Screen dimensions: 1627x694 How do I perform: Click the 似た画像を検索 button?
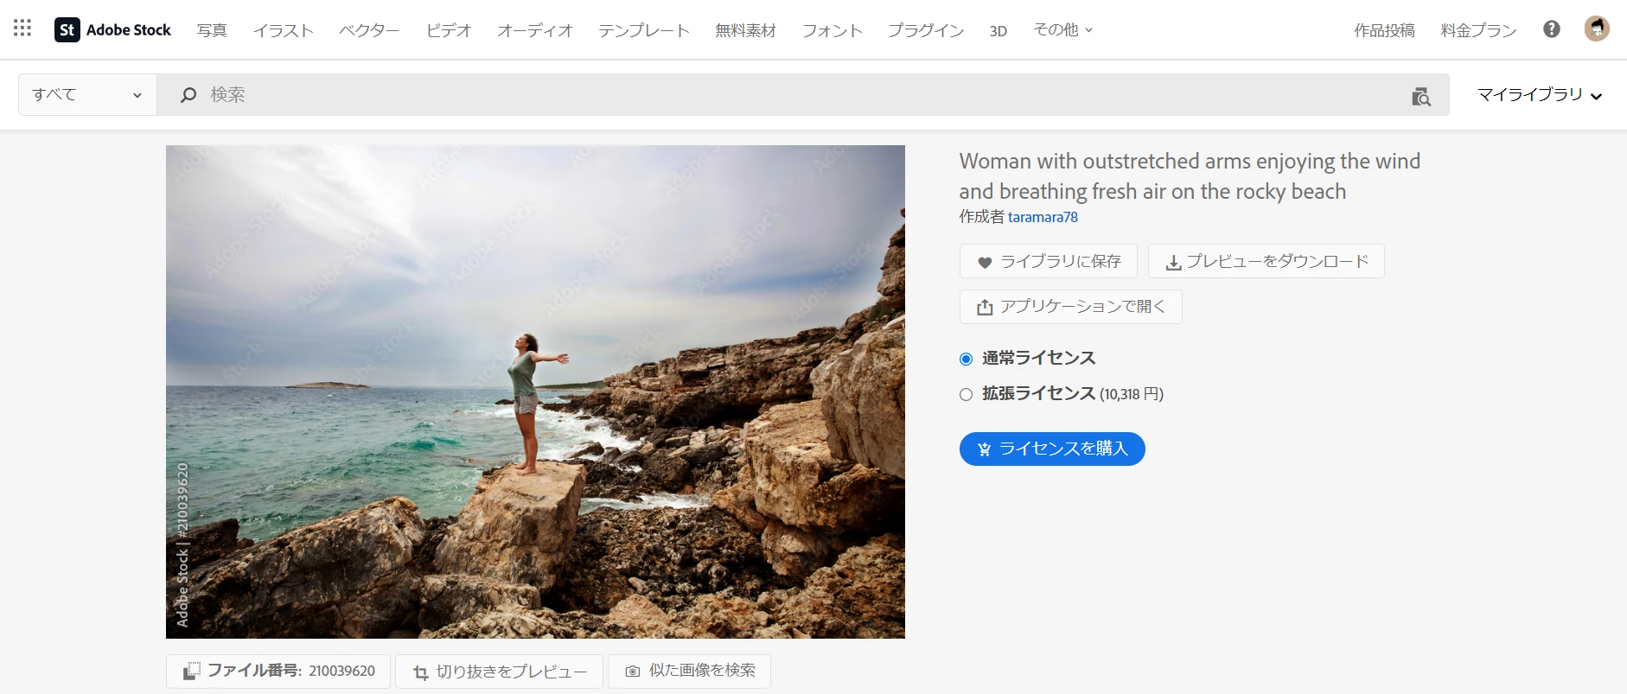690,672
